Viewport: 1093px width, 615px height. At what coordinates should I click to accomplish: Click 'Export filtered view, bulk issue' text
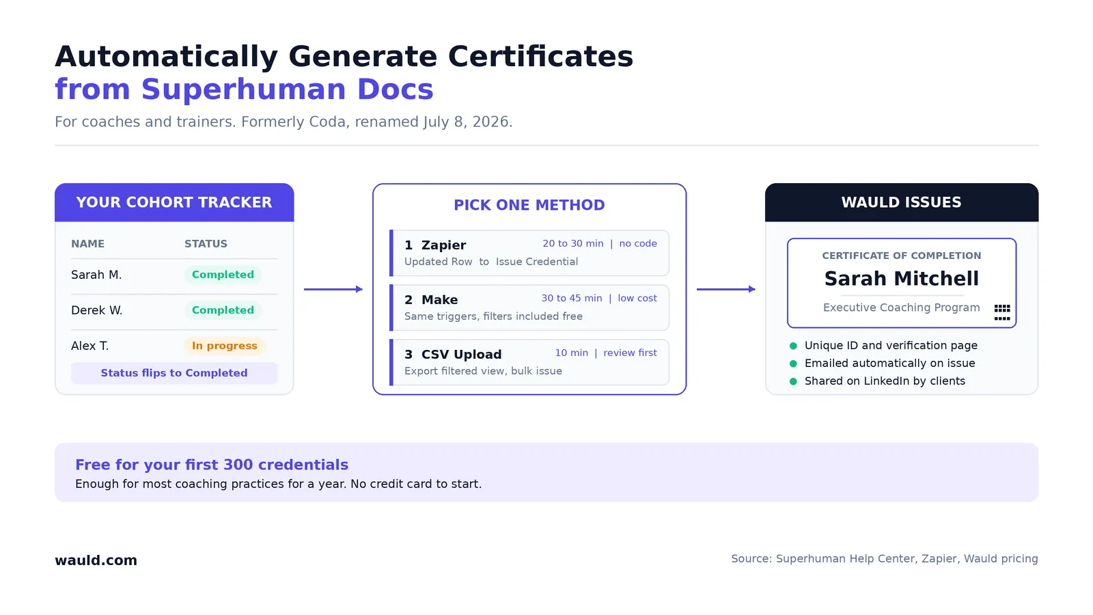(x=483, y=371)
